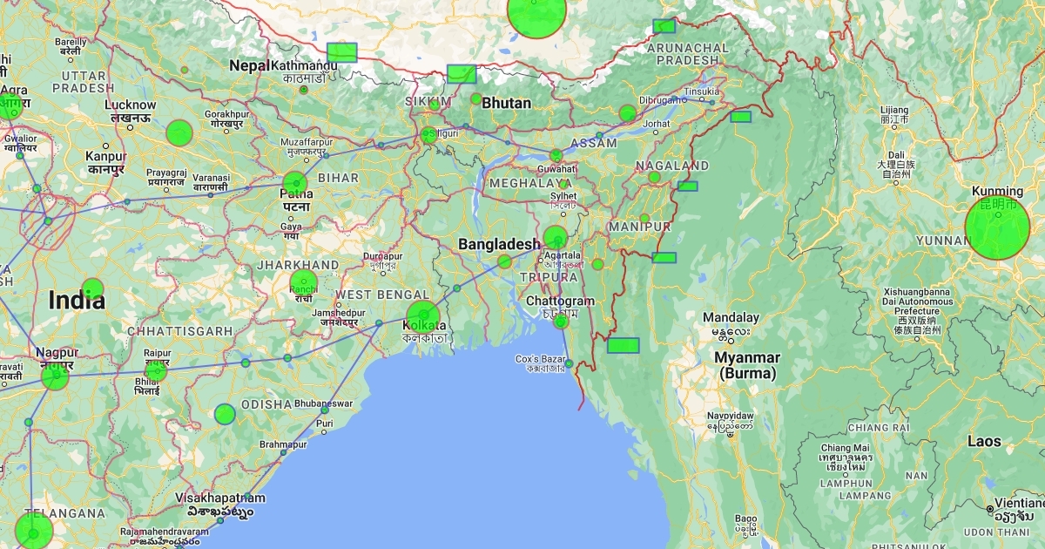Click the green rectangle southeast of Tinsukia

(741, 117)
